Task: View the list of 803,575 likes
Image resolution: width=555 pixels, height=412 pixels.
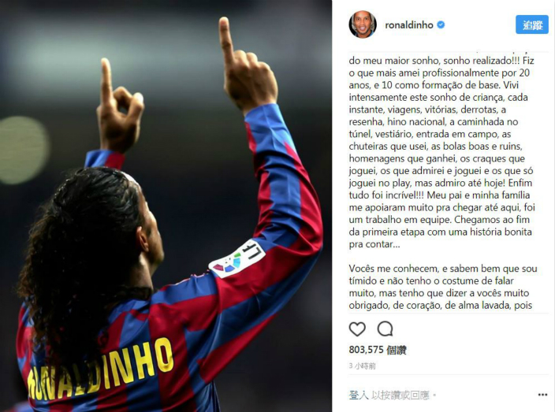Action: [x=378, y=350]
